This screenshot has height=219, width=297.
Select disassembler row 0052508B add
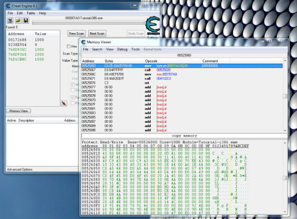pos(182,130)
